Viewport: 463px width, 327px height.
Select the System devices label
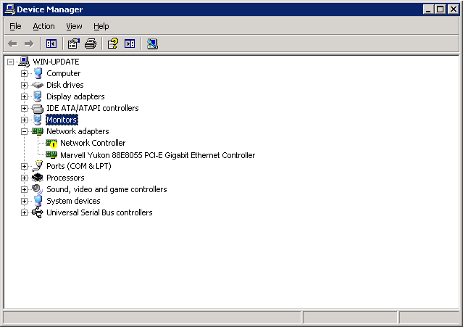(x=73, y=201)
